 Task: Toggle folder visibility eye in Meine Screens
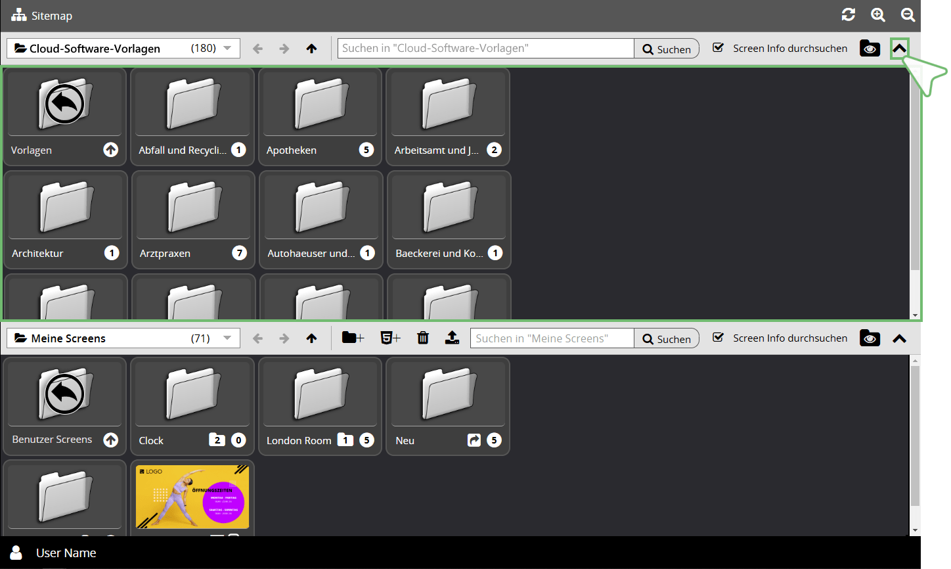pos(870,338)
